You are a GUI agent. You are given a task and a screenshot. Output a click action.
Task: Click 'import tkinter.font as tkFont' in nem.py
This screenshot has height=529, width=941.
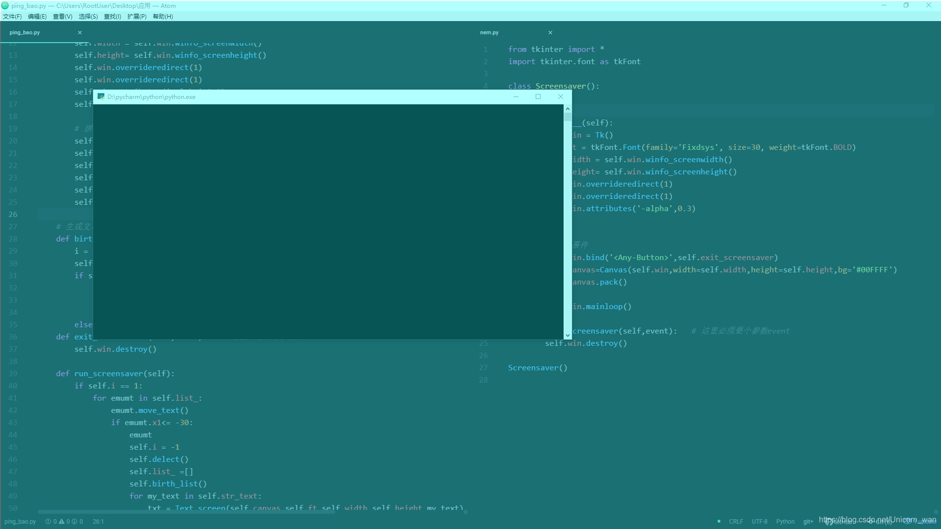click(x=574, y=62)
